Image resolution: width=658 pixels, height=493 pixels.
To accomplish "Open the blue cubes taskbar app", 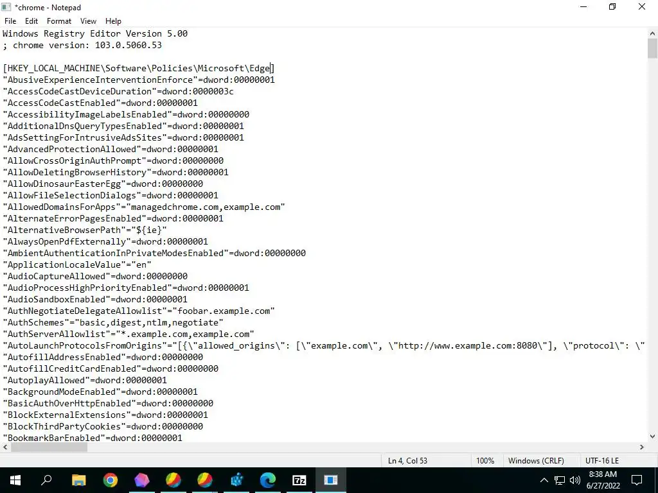I will coord(236,480).
